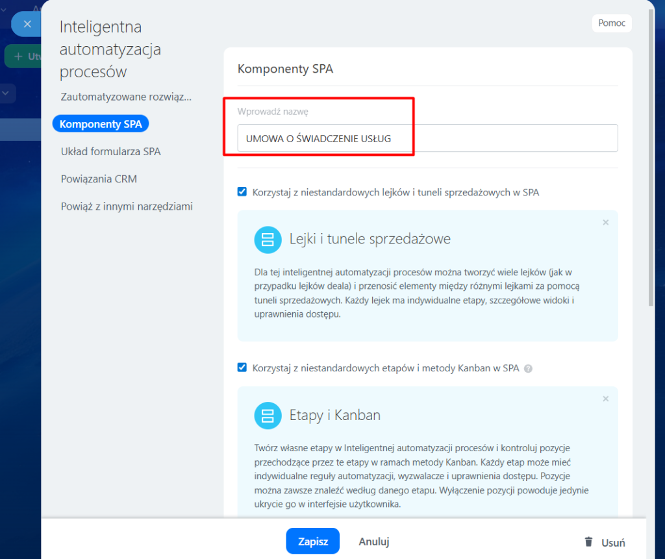665x559 pixels.
Task: Open the Zautomatyzowane rozwiąz... section
Action: coord(126,97)
